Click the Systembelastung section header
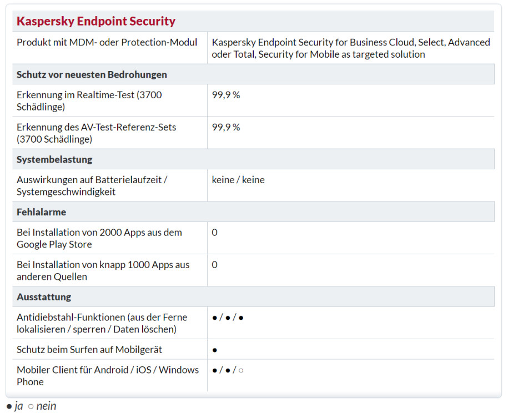Image resolution: width=508 pixels, height=418 pixels. [x=54, y=159]
